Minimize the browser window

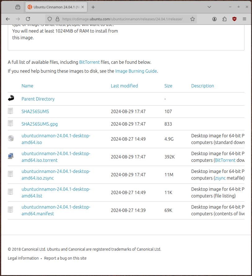click(x=230, y=7)
